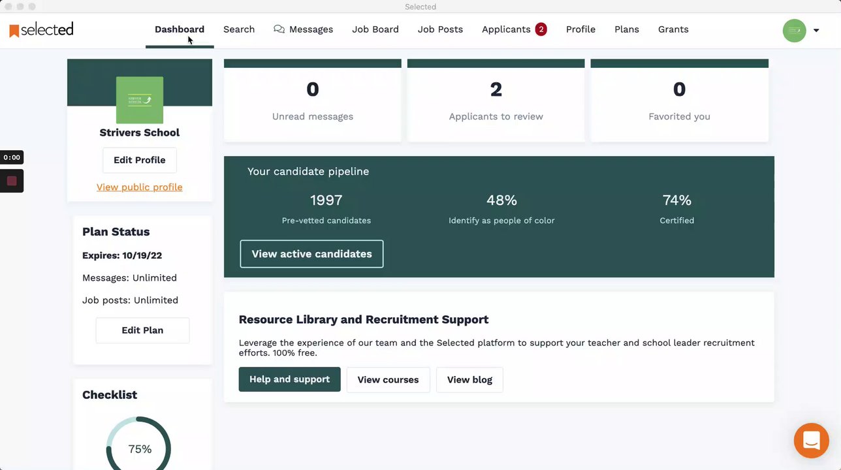The width and height of the screenshot is (841, 470).
Task: Click the 1997 Pre-vetted candidates figure
Action: (x=326, y=200)
